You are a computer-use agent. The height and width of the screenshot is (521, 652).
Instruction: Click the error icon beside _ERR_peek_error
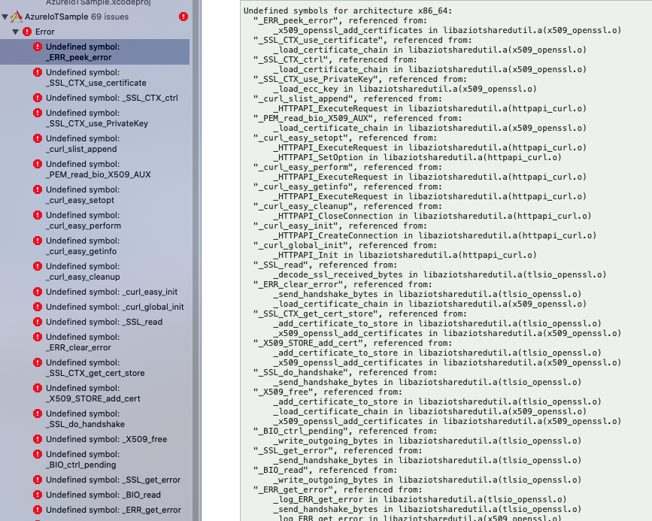click(36, 47)
